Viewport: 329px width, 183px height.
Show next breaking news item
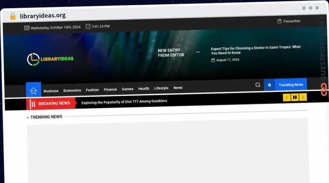pyautogui.click(x=303, y=97)
